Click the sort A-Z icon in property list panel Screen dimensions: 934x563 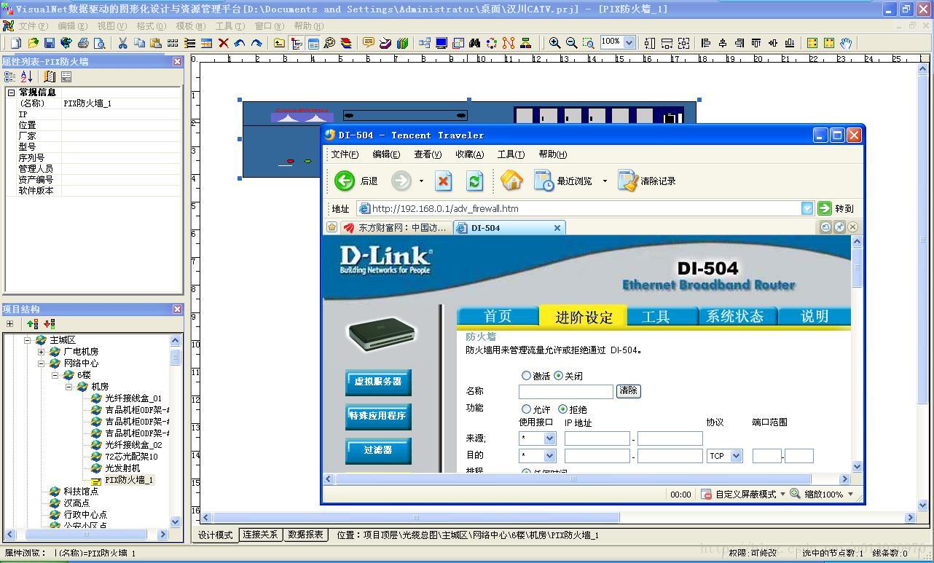[26, 76]
